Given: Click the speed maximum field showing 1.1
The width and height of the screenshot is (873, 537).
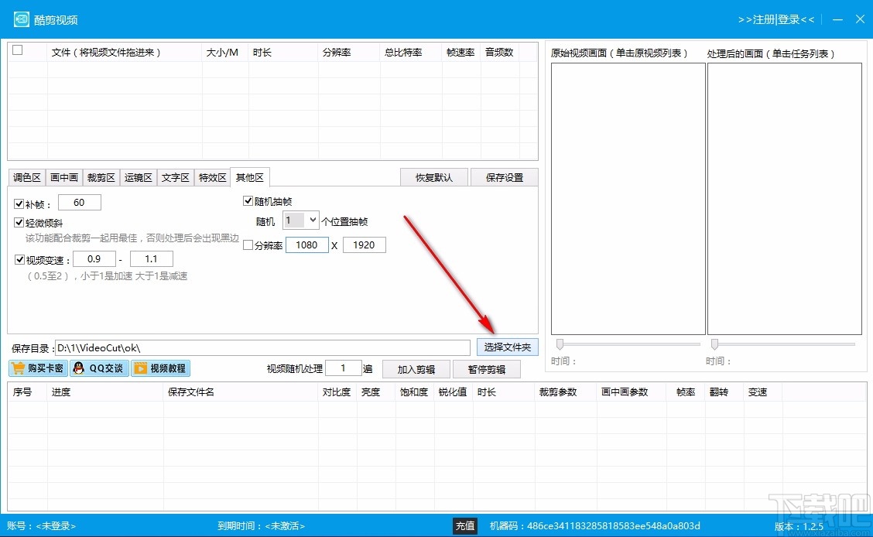Looking at the screenshot, I should 152,258.
